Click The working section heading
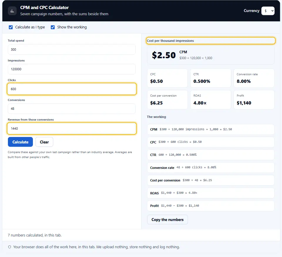282x257 pixels. 156,117
